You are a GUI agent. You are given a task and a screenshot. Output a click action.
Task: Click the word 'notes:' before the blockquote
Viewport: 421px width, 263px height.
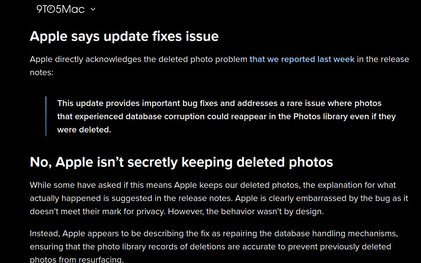42,72
